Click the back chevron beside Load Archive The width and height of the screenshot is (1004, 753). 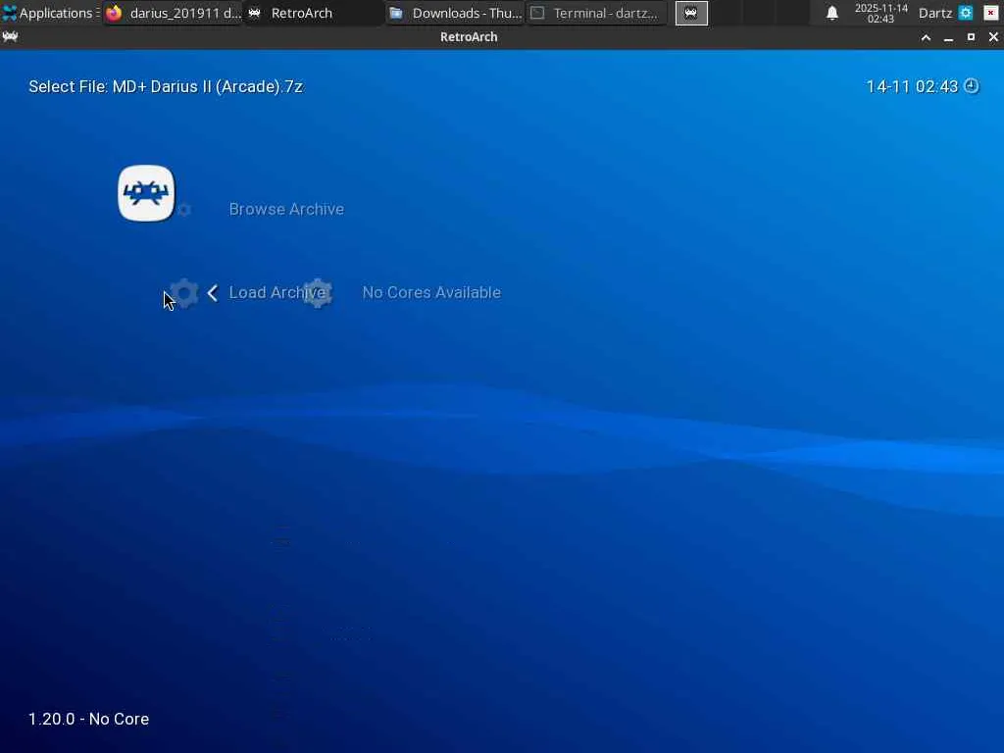pos(213,292)
